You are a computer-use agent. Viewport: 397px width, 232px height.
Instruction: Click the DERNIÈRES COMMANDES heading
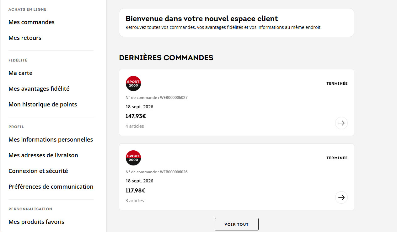click(166, 58)
